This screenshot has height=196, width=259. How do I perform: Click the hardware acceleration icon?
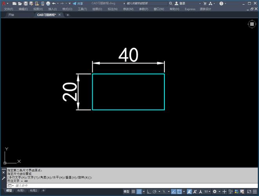236,192
